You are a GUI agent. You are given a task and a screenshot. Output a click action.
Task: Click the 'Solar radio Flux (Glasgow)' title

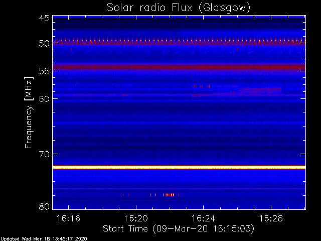[x=179, y=8]
